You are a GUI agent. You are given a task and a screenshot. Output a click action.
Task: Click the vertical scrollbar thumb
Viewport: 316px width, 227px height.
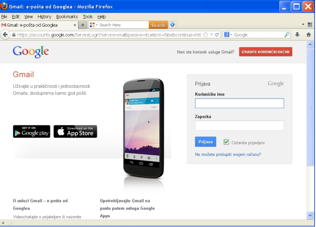coord(310,107)
